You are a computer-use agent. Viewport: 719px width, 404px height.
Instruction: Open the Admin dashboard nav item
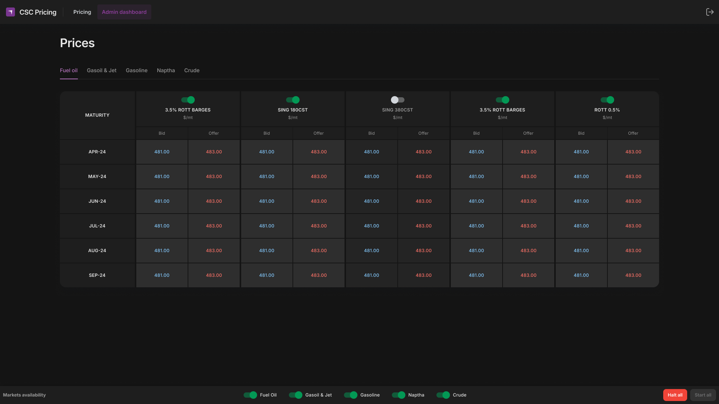tap(124, 12)
